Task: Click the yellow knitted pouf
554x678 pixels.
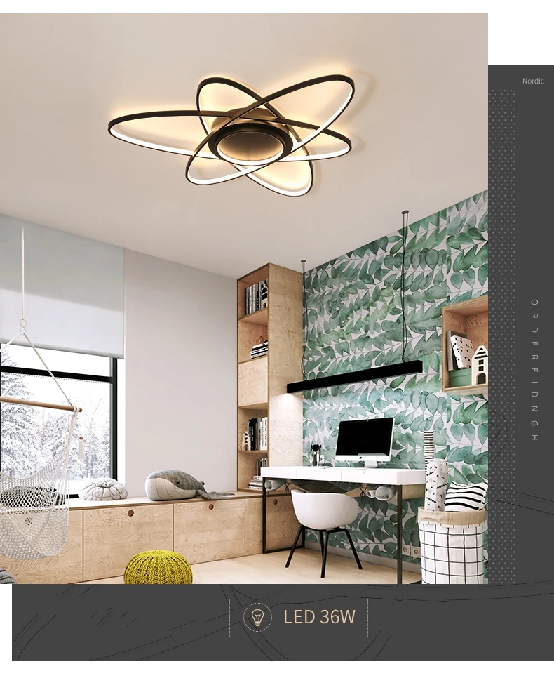Action: [158, 568]
